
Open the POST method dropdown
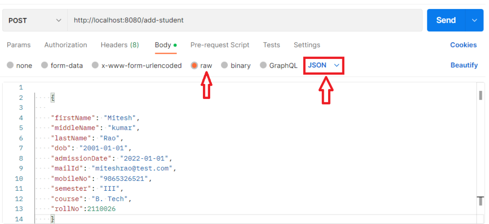pyautogui.click(x=35, y=20)
